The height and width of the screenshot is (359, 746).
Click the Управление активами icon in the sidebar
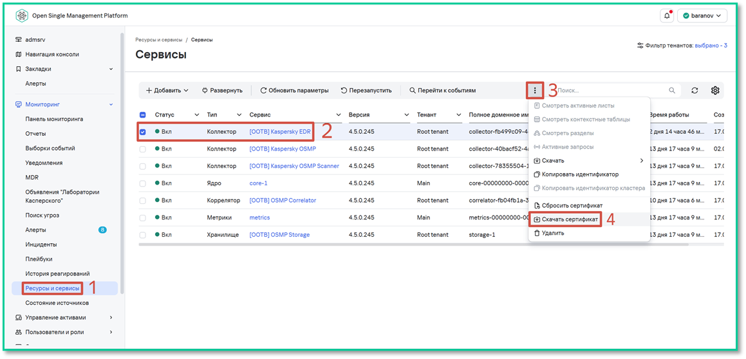coord(19,317)
